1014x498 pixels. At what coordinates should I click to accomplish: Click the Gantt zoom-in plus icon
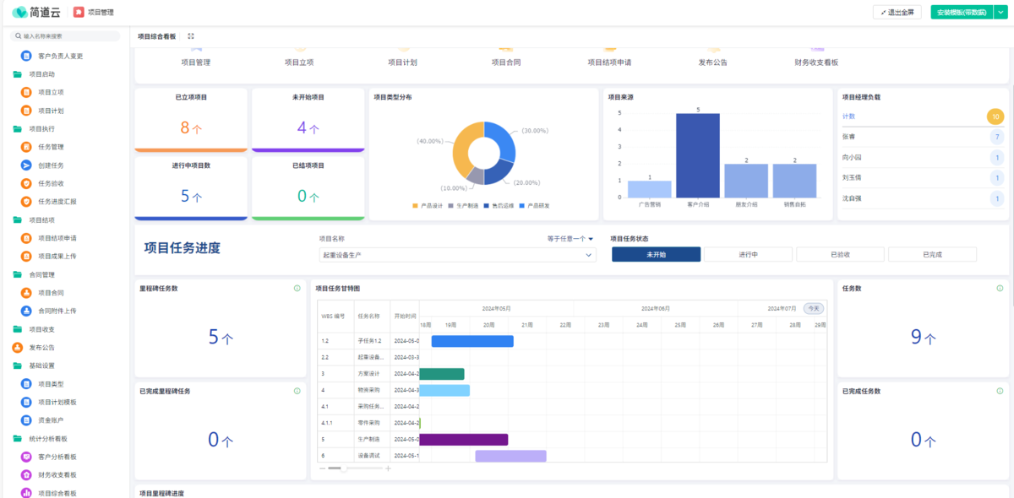click(x=388, y=468)
